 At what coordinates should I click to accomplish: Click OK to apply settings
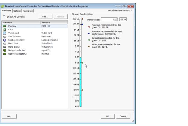click(108, 116)
